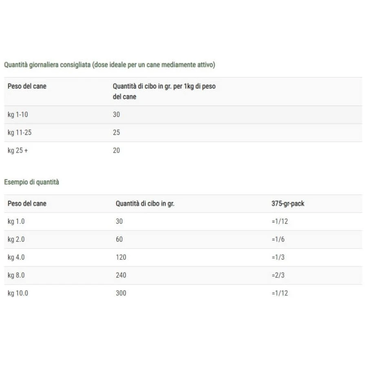Click the 'kg 2.0' row cell
Image resolution: width=367 pixels, height=367 pixels.
(16, 239)
